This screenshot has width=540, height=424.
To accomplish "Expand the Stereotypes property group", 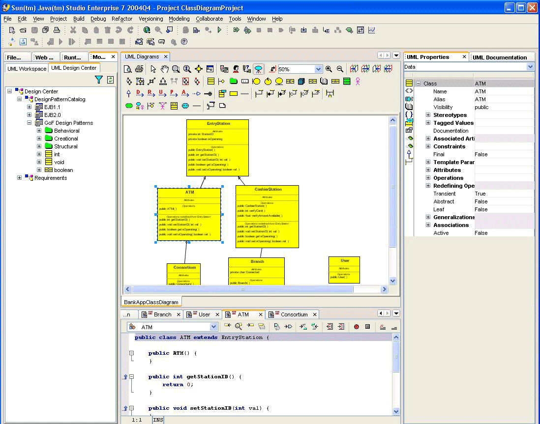I will click(428, 115).
